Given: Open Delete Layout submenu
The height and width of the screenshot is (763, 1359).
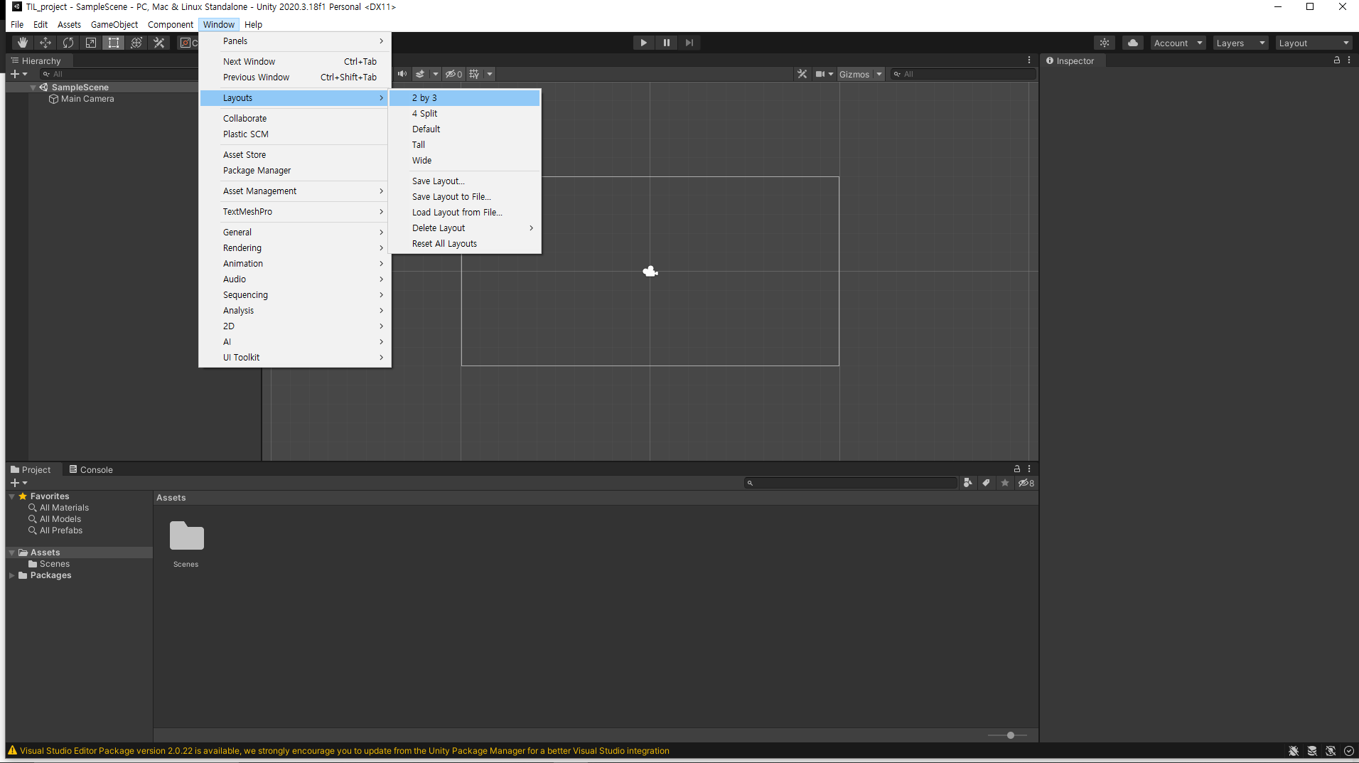Looking at the screenshot, I should [x=465, y=228].
